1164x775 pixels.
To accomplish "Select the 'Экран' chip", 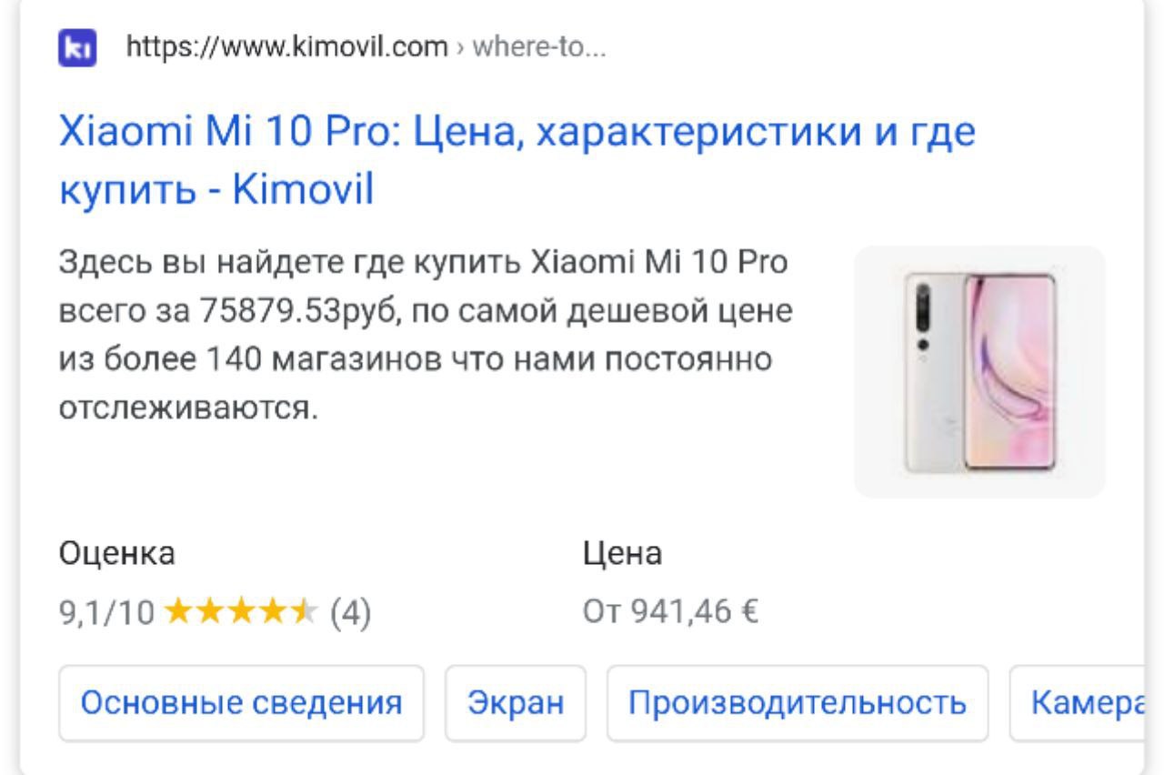I will 516,703.
